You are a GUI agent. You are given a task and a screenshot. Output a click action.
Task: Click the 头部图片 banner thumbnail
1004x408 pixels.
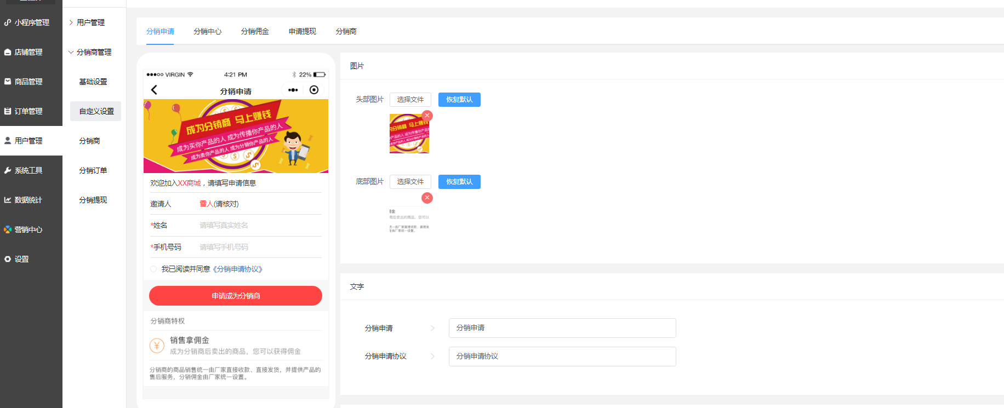tap(409, 134)
